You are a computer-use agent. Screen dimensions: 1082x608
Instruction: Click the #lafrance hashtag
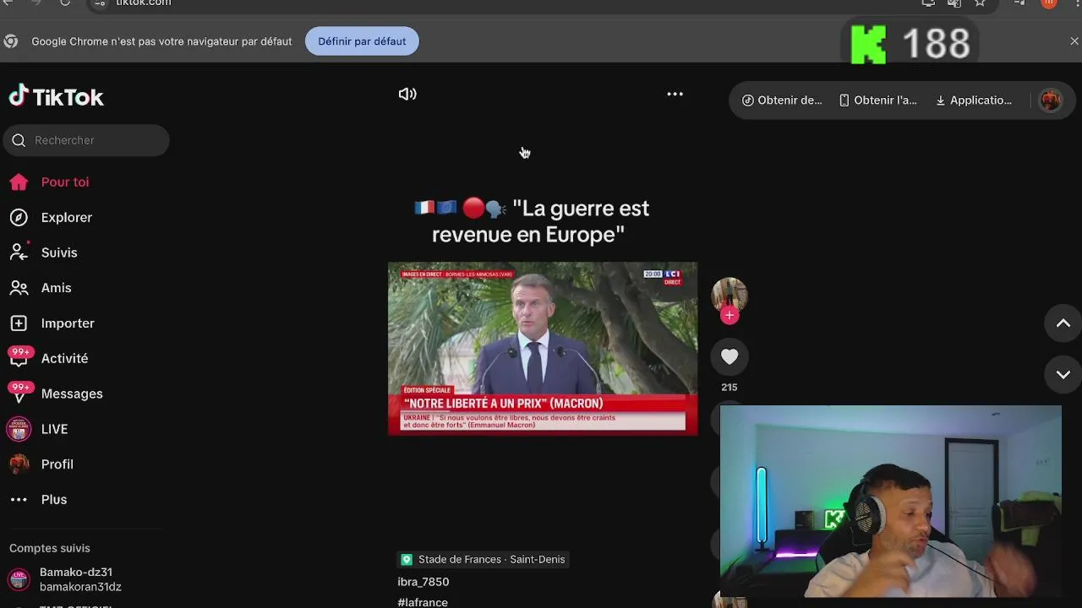[x=423, y=602]
